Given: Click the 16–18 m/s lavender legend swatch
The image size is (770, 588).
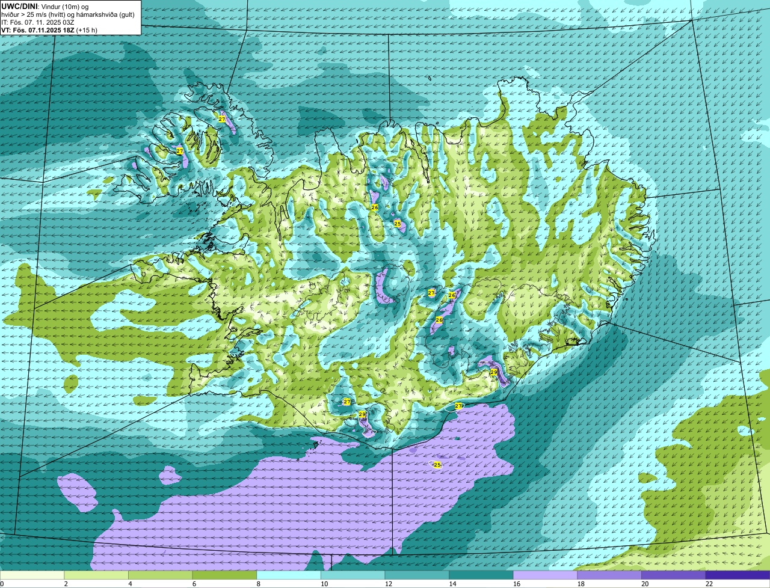Looking at the screenshot, I should pos(545,575).
